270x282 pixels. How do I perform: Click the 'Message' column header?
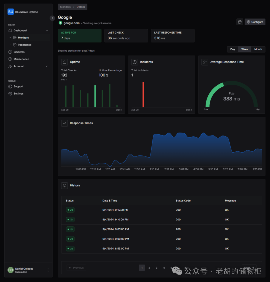click(x=230, y=201)
